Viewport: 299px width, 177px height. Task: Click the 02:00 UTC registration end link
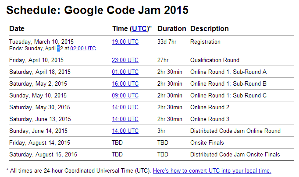[83, 49]
